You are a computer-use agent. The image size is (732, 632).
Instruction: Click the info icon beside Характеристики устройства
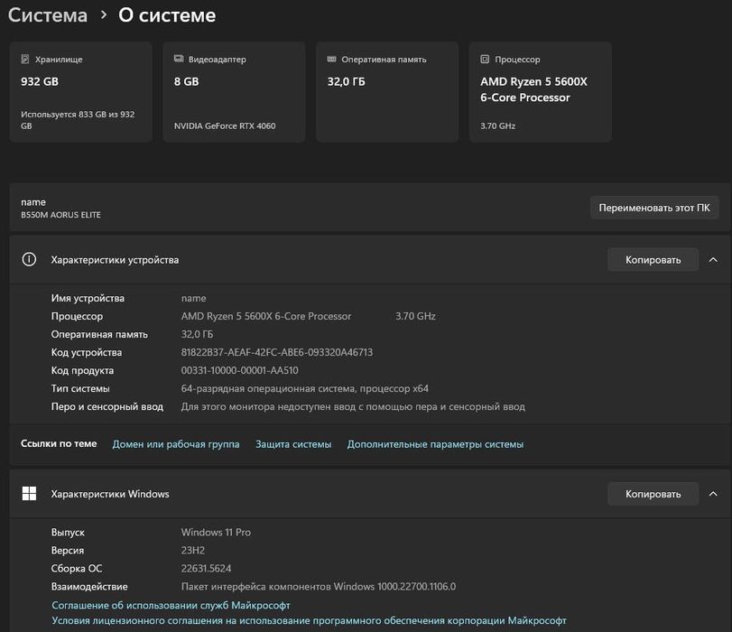(29, 259)
